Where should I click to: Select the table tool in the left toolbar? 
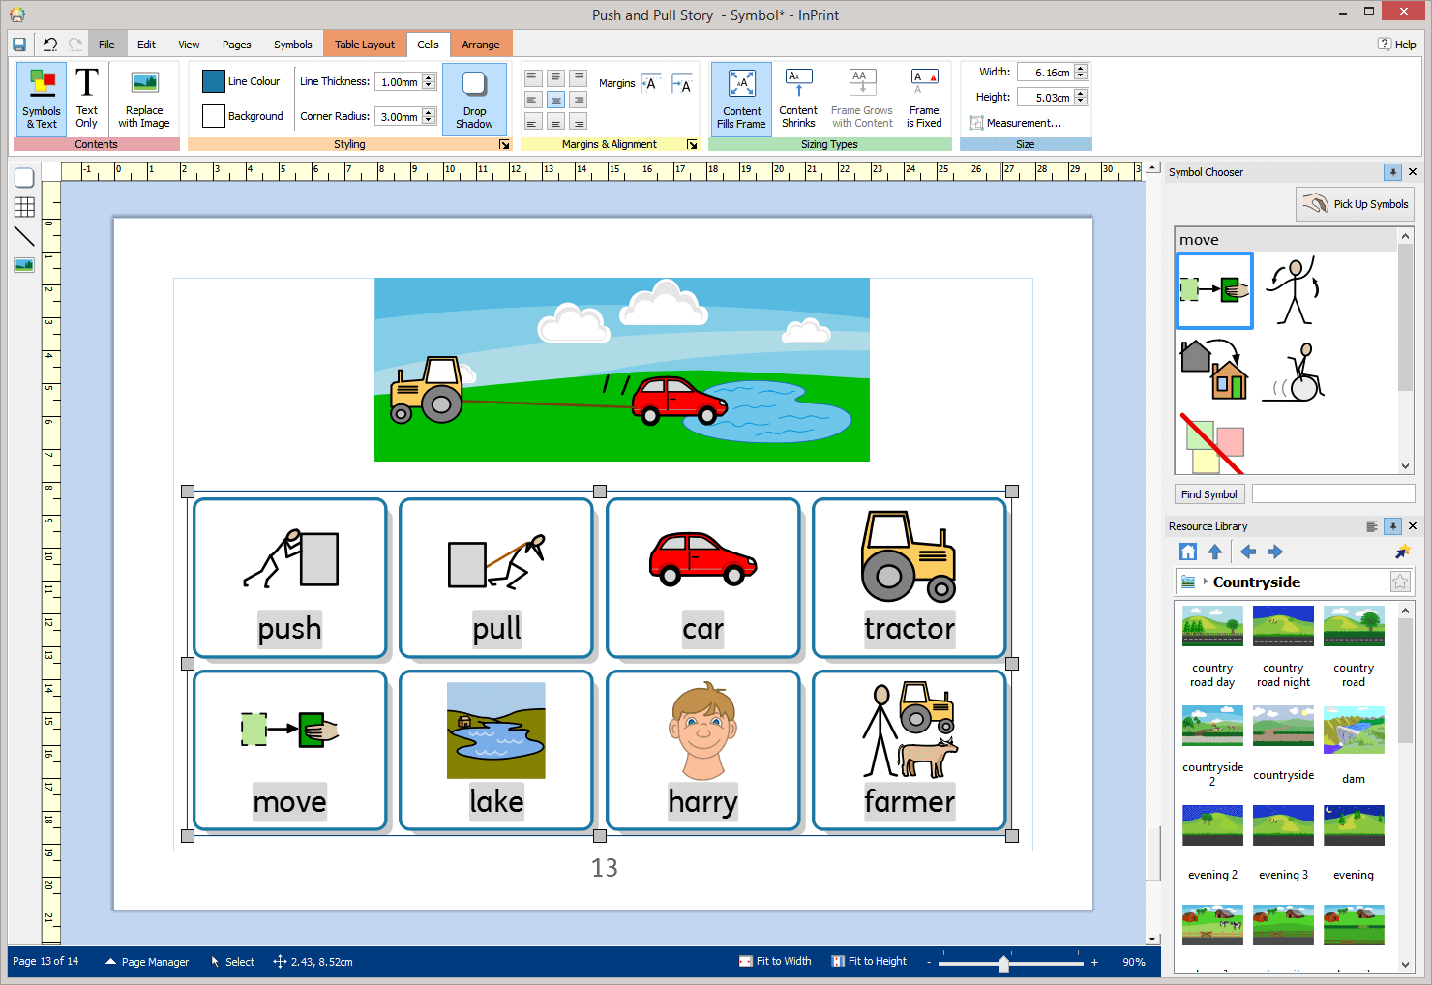tap(24, 207)
